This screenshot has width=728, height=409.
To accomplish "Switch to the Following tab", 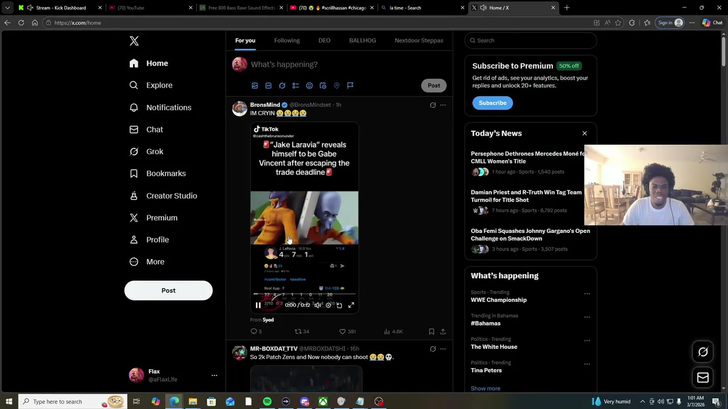I will point(287,40).
